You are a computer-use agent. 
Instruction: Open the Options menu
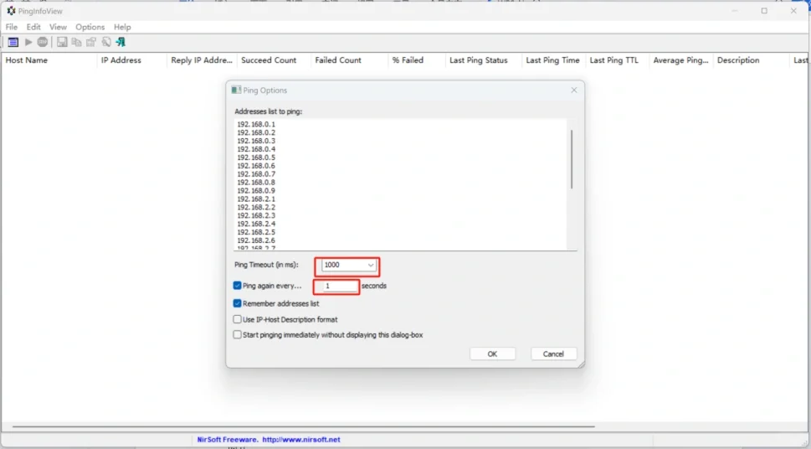[90, 27]
